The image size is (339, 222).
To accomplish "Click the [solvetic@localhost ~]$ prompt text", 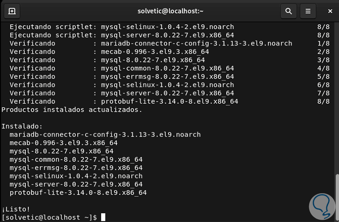I will point(49,217).
